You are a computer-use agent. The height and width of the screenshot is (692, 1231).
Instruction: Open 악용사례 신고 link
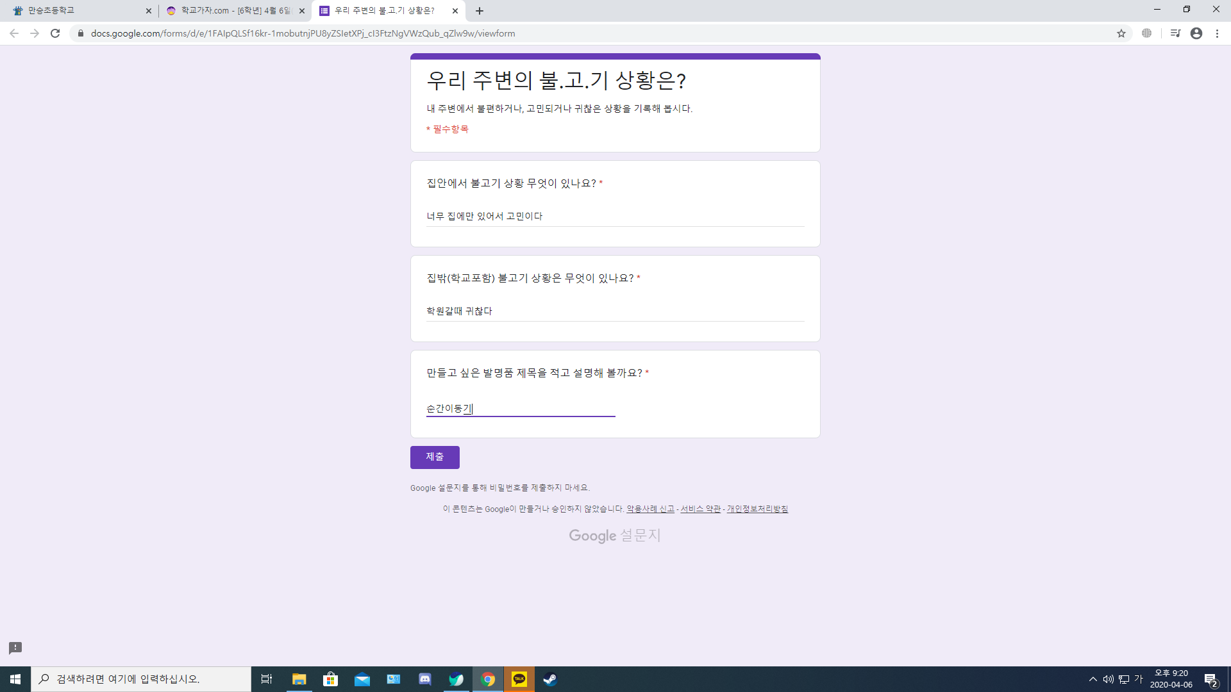[x=650, y=509]
